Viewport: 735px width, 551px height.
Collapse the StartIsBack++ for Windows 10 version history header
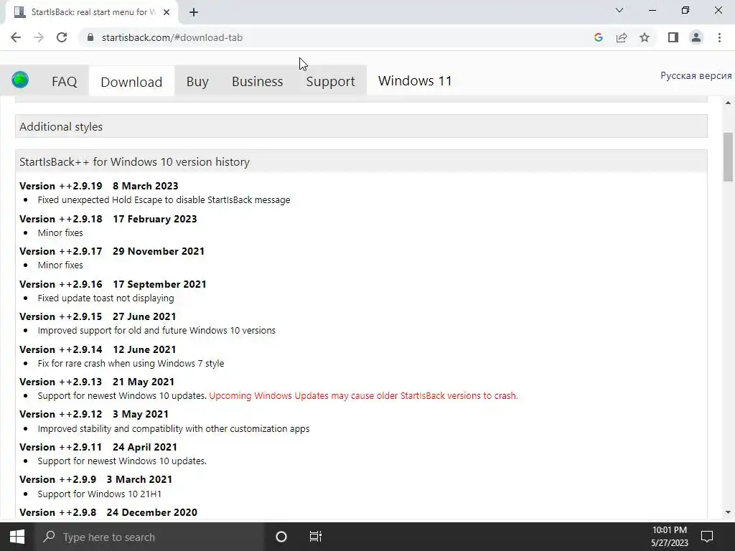361,161
